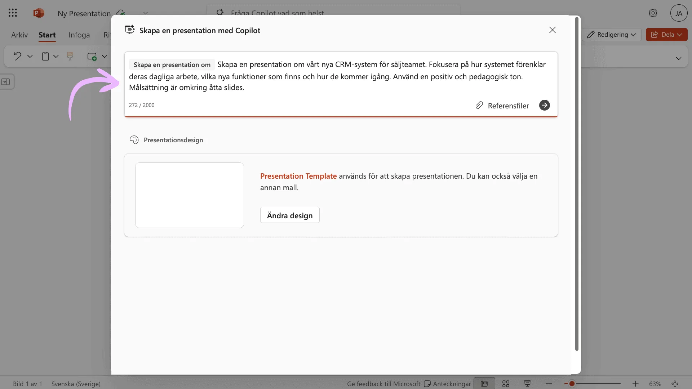Open undo options dropdown arrow

[30, 56]
